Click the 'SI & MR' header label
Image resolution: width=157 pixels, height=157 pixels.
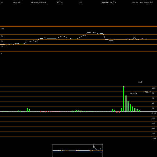(17, 3)
